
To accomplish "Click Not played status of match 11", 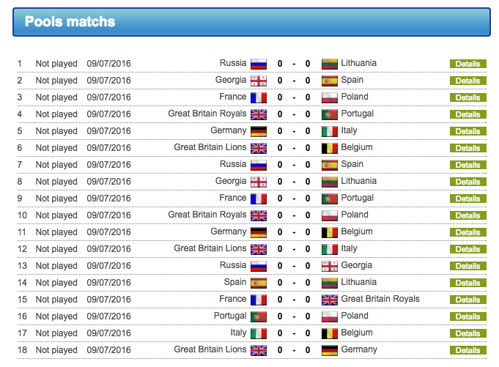I will click(56, 232).
